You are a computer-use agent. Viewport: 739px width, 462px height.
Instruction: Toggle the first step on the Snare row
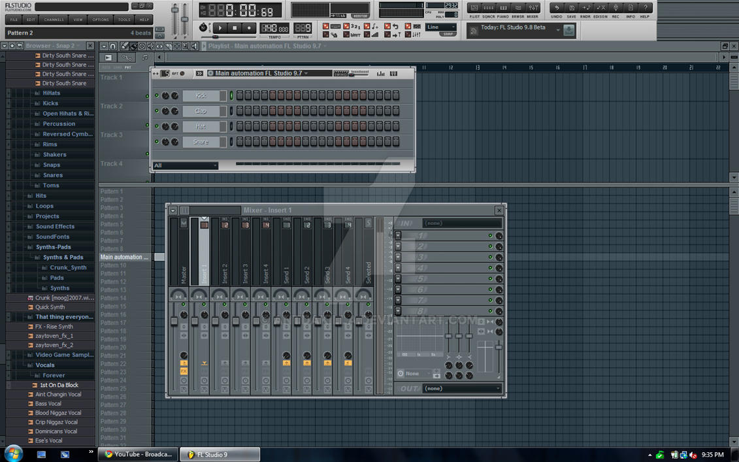[239, 142]
